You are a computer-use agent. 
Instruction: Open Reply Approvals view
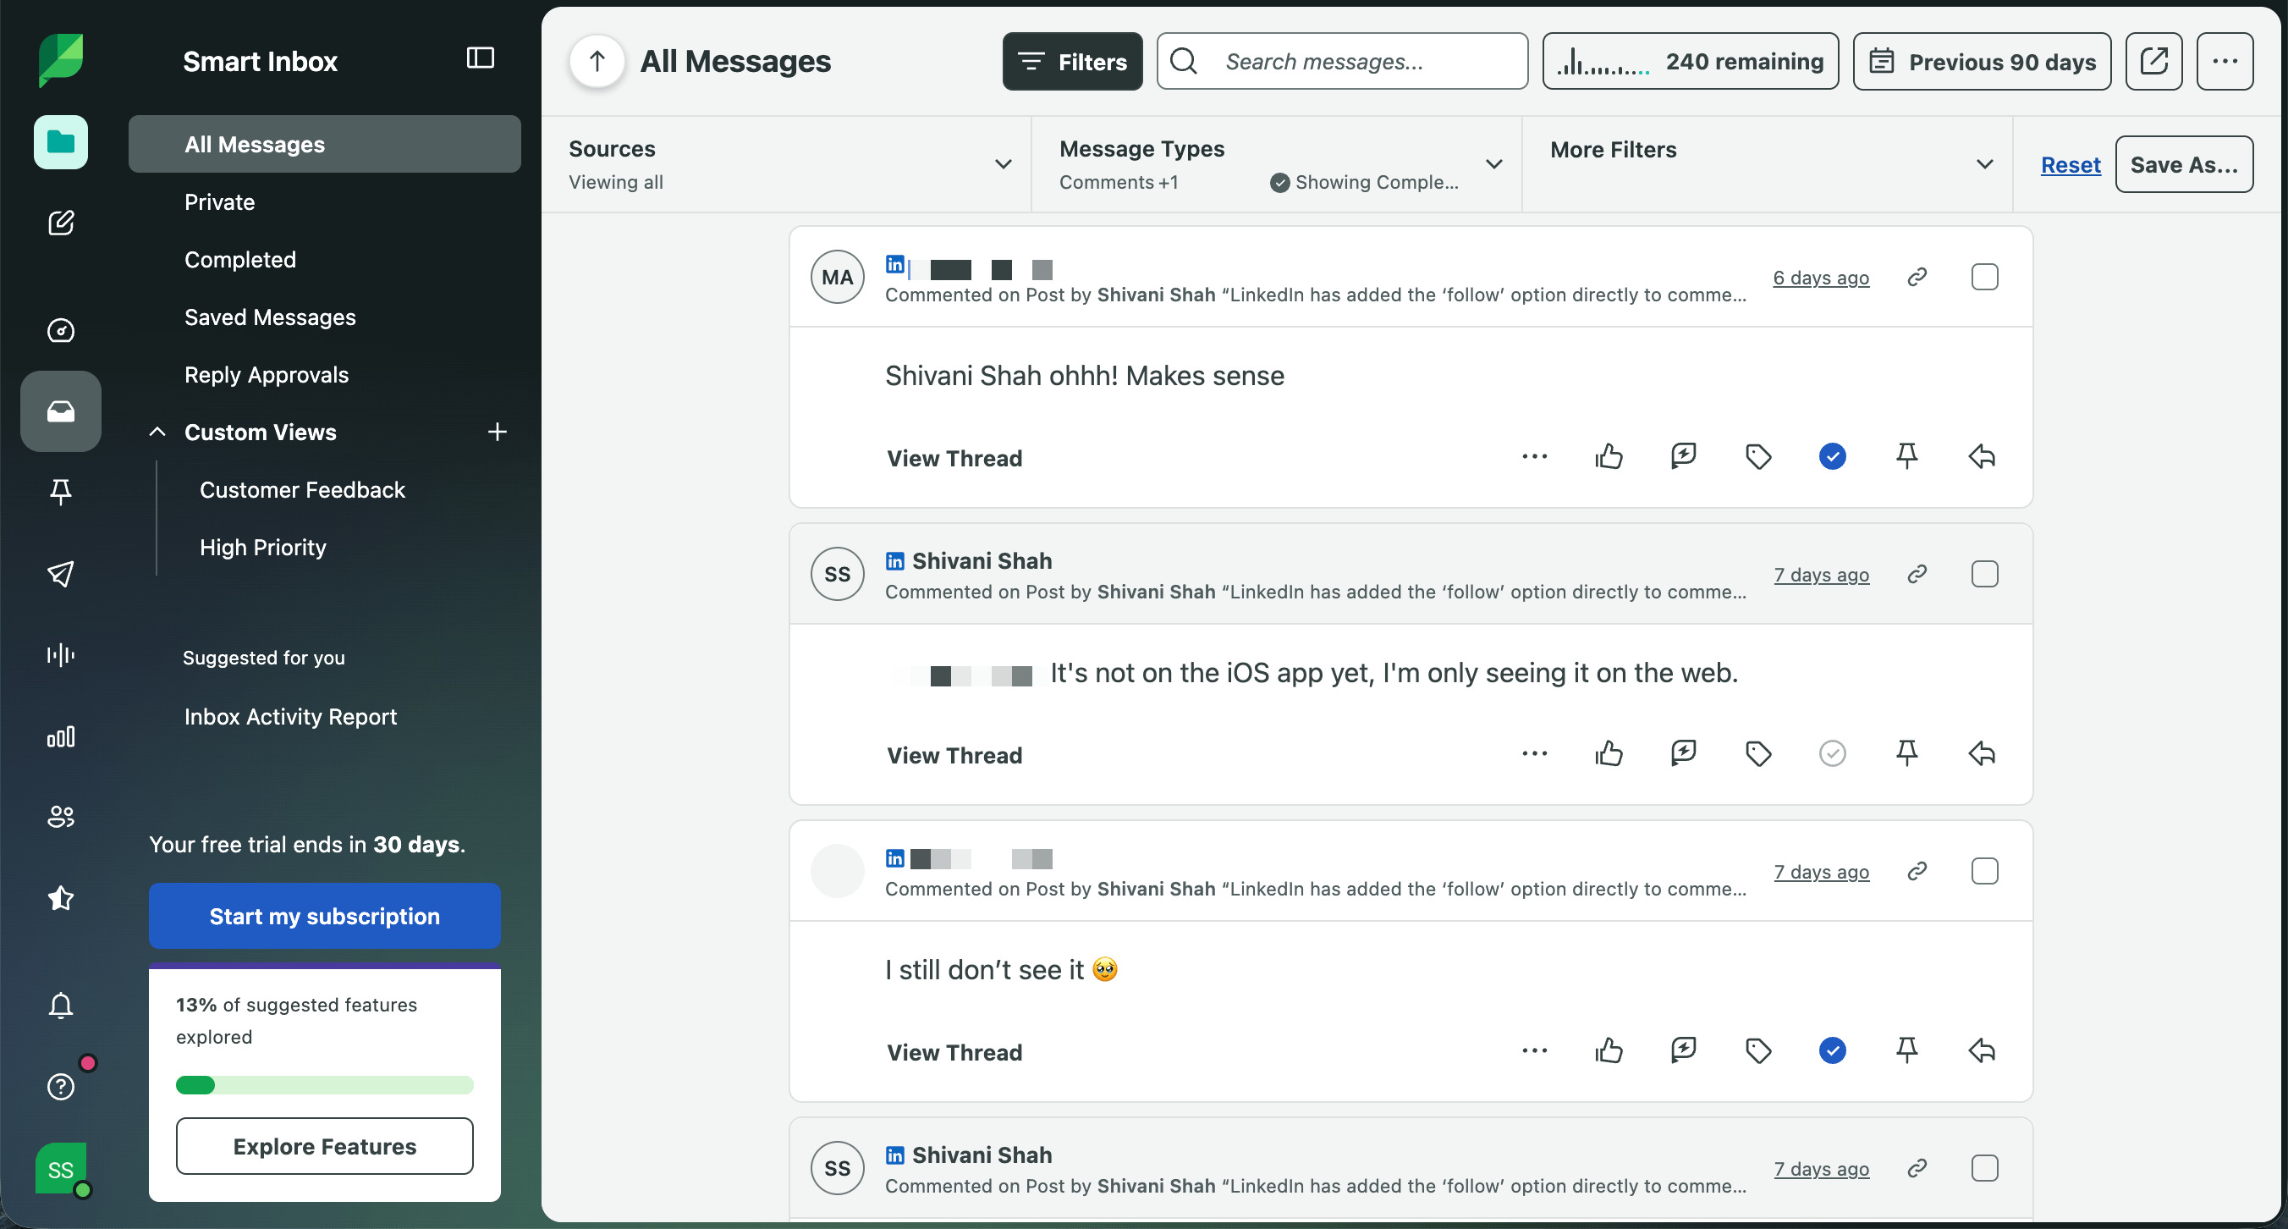(x=267, y=375)
